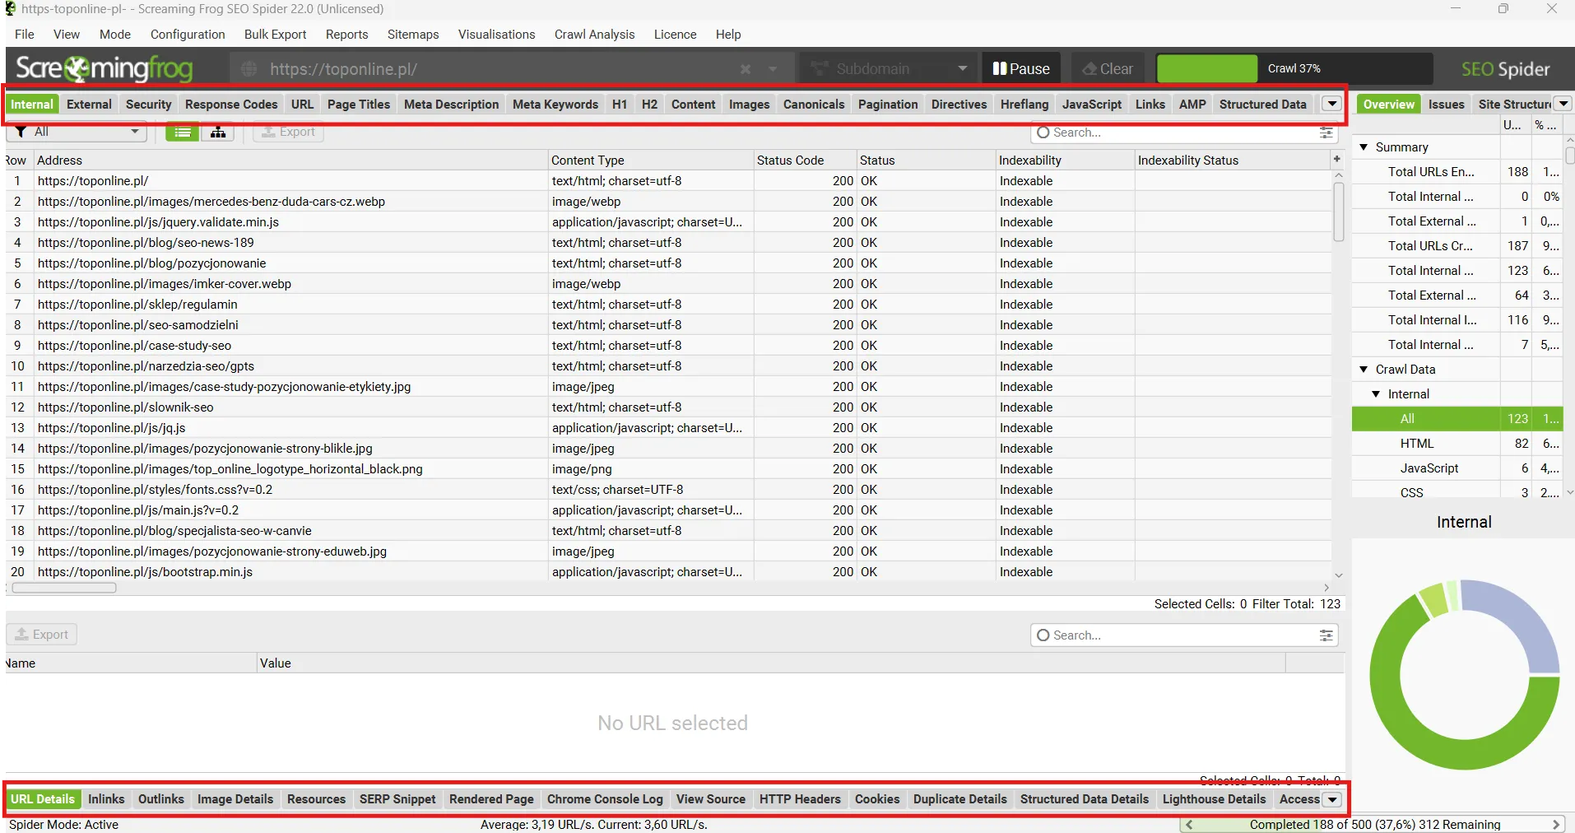This screenshot has width=1575, height=833.
Task: Open the File menu
Action: 25,35
